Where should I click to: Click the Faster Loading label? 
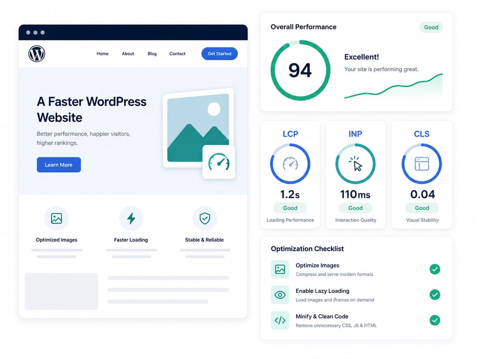coord(131,240)
